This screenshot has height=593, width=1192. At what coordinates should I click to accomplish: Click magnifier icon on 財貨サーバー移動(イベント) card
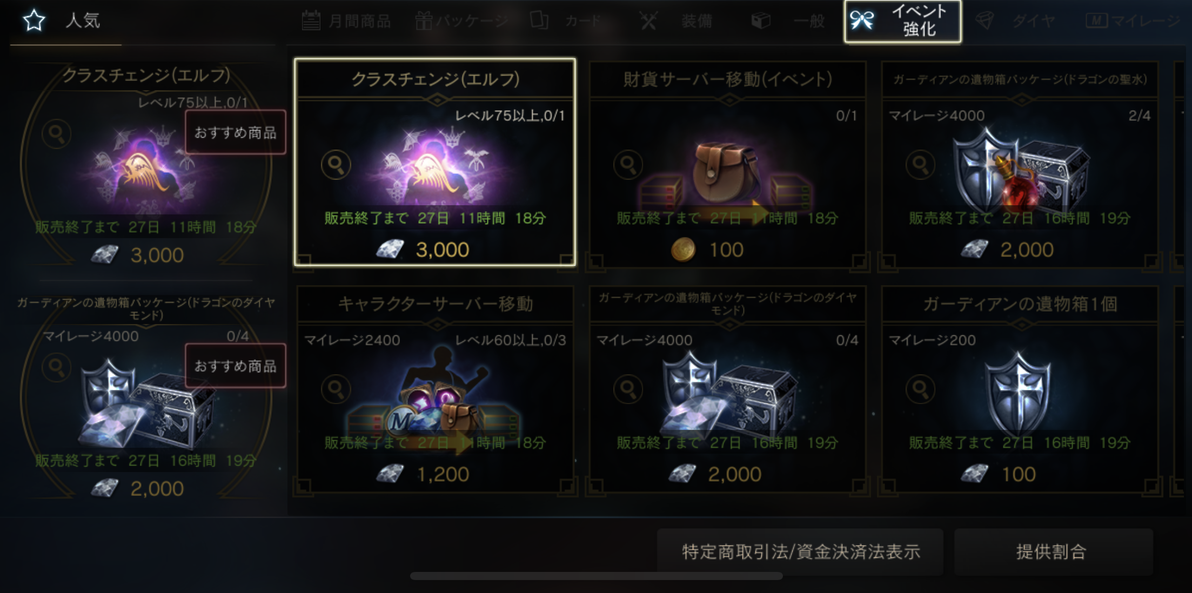pos(628,164)
